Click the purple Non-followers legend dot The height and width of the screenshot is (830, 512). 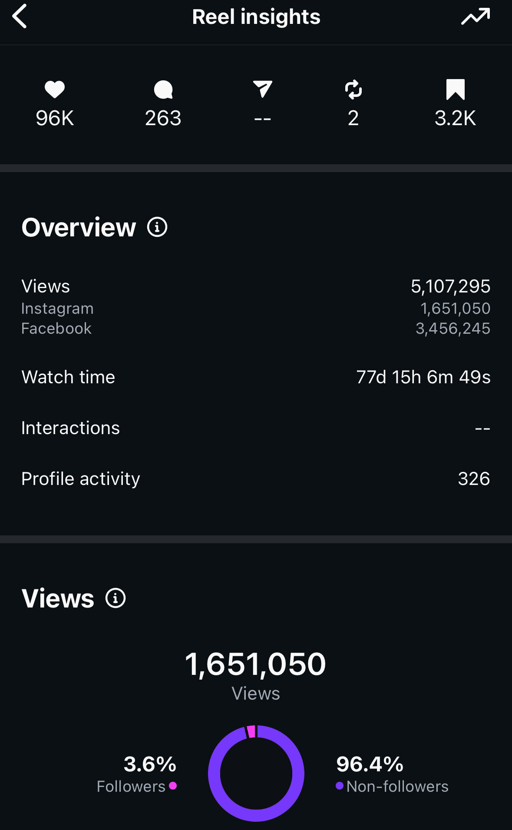340,786
